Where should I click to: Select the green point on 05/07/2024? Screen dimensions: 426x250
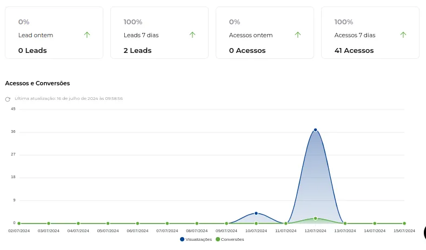click(108, 224)
